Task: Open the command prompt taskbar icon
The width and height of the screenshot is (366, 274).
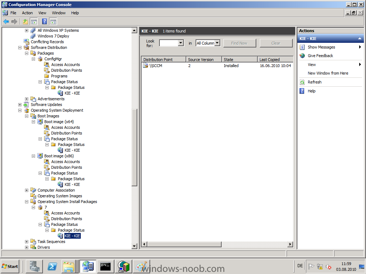Action: [x=105, y=266]
